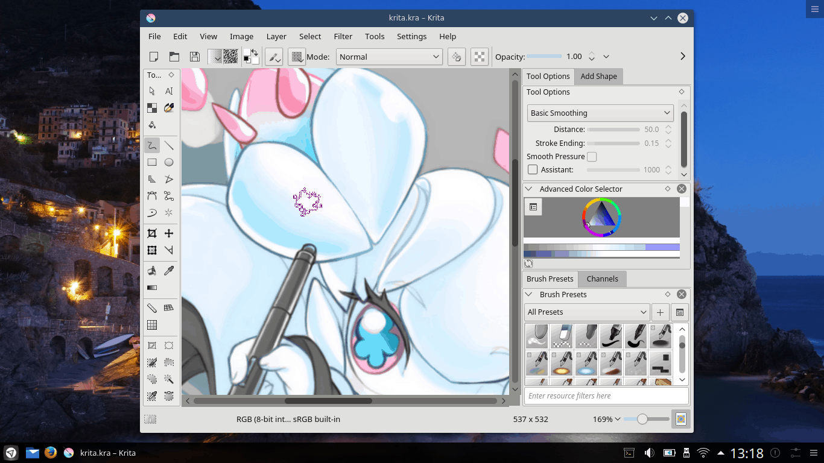Enable the Assistant checkbox
Image resolution: width=824 pixels, height=463 pixels.
[533, 170]
